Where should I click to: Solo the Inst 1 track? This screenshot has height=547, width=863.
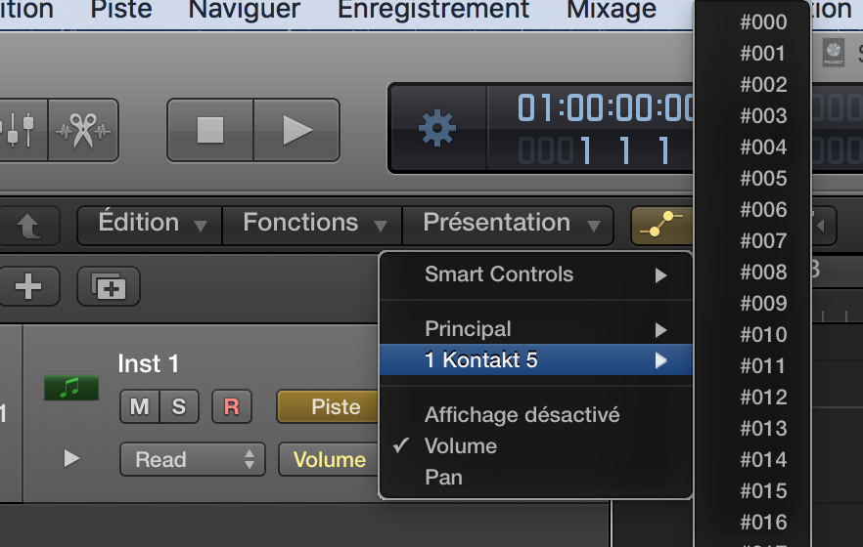pyautogui.click(x=179, y=406)
